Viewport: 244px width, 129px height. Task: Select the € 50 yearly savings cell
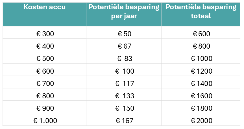125,34
